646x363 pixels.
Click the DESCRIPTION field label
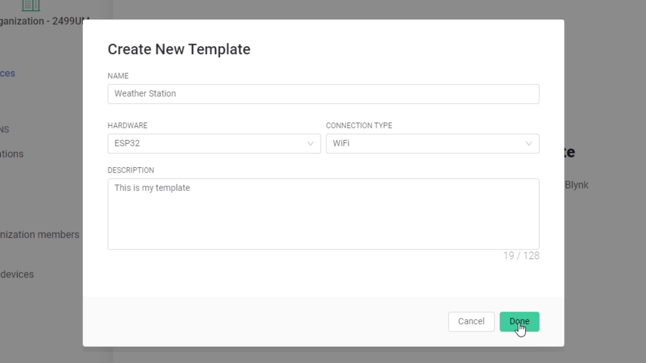[x=131, y=170]
